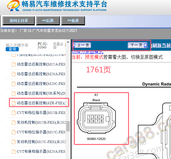Click the sidebar scrollbar thumb

tap(68, 126)
